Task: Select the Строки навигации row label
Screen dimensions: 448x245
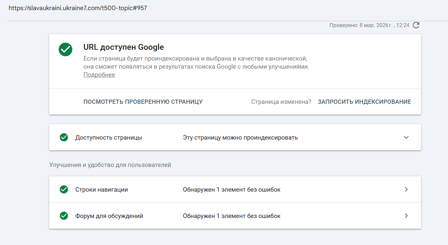Action: click(x=101, y=189)
